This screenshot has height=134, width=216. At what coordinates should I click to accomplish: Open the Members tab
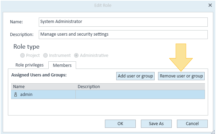click(62, 65)
